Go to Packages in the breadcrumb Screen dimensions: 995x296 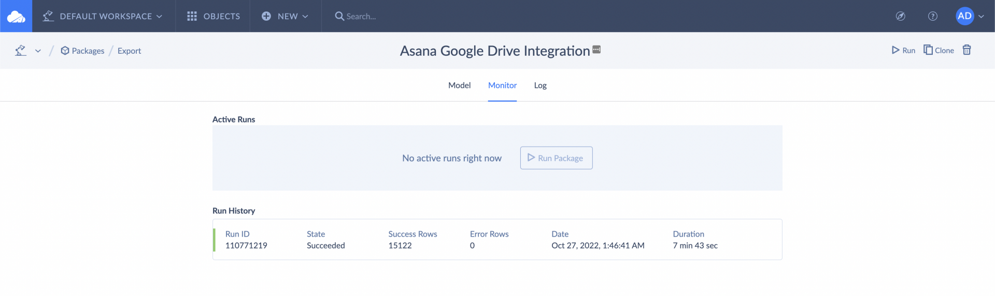(83, 51)
